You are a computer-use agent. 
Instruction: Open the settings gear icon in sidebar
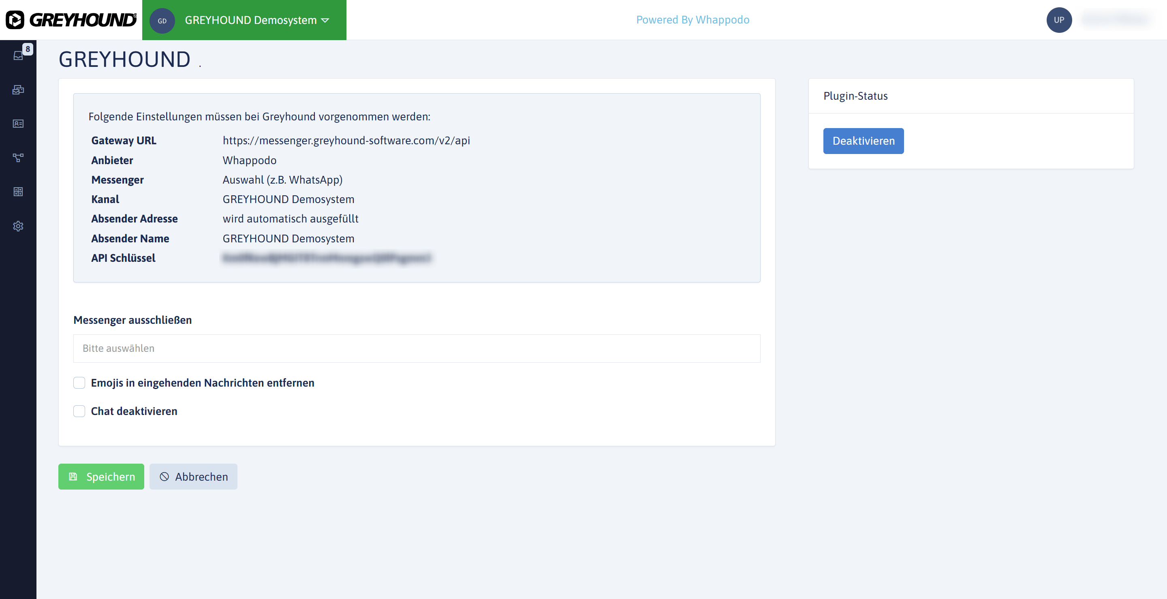click(x=18, y=226)
